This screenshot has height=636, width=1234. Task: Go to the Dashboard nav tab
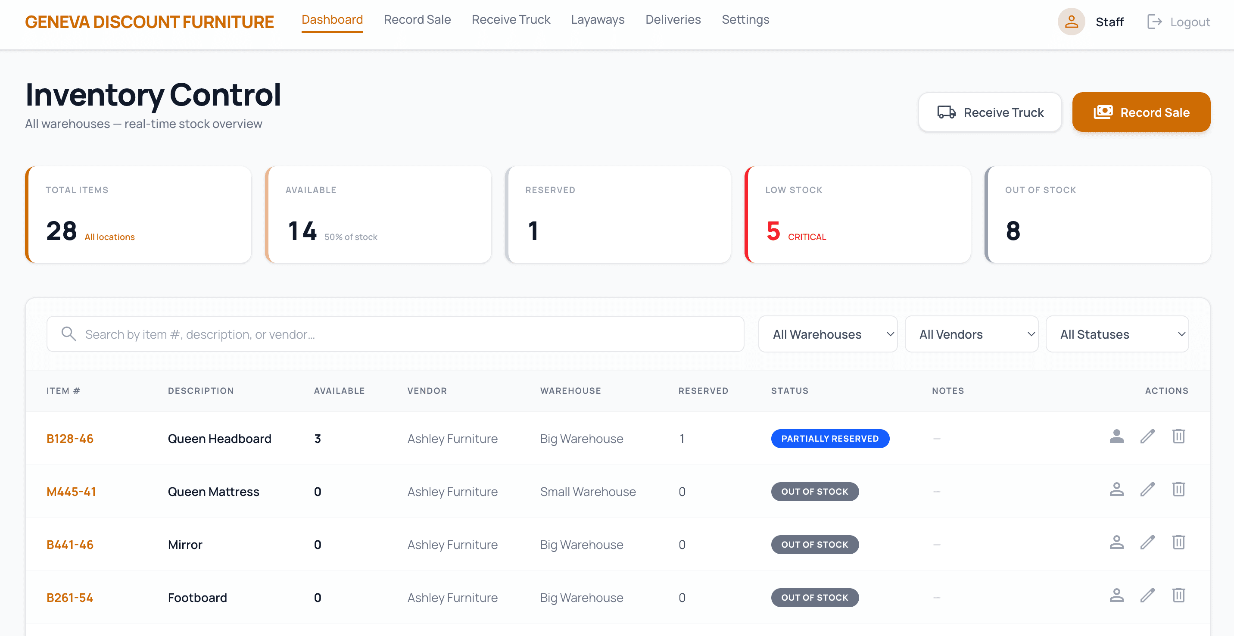(332, 20)
